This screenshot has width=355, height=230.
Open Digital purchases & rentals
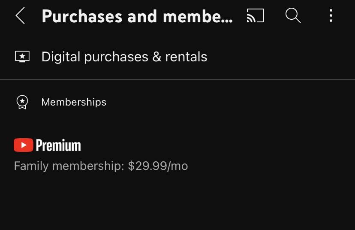click(177, 57)
